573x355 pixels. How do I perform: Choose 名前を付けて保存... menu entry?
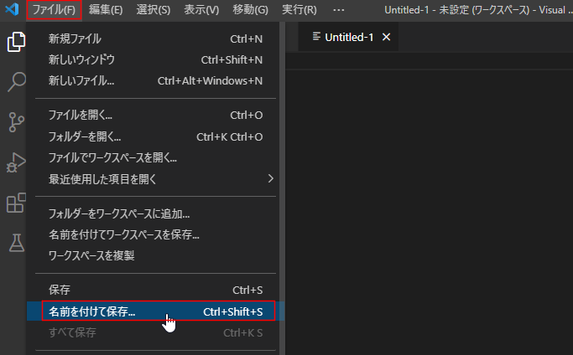pos(156,311)
